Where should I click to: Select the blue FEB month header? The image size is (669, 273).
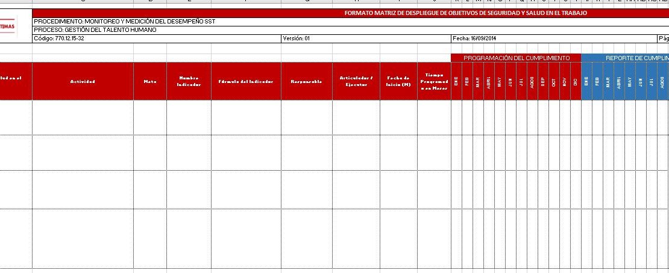[x=597, y=81]
